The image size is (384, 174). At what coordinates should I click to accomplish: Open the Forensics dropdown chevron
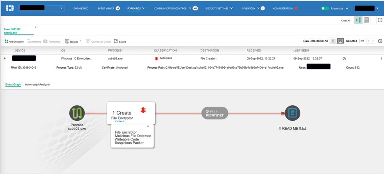pos(143,8)
